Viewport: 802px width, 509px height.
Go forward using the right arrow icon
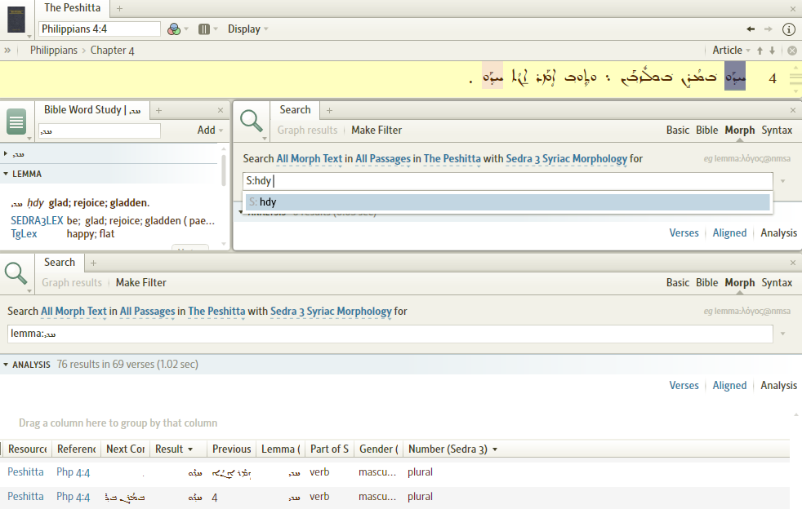pos(769,29)
